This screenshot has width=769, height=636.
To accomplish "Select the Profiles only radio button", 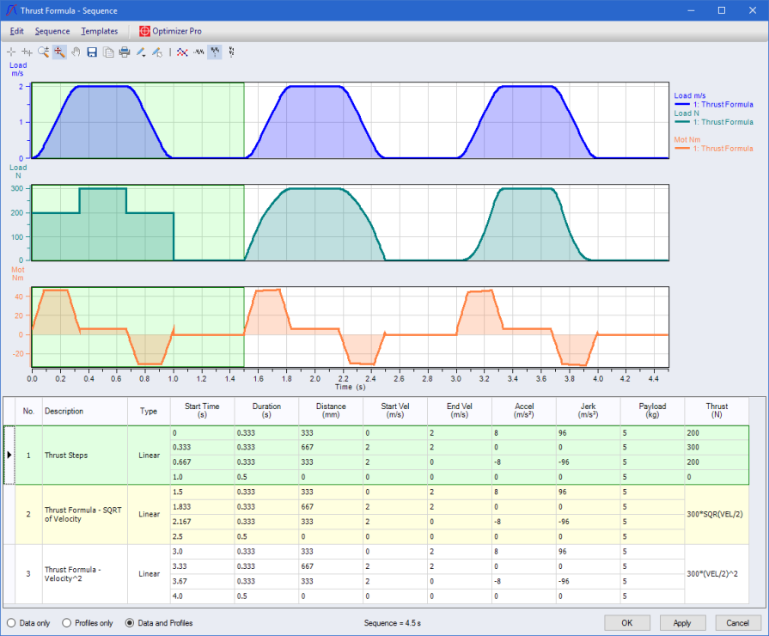I will 68,623.
